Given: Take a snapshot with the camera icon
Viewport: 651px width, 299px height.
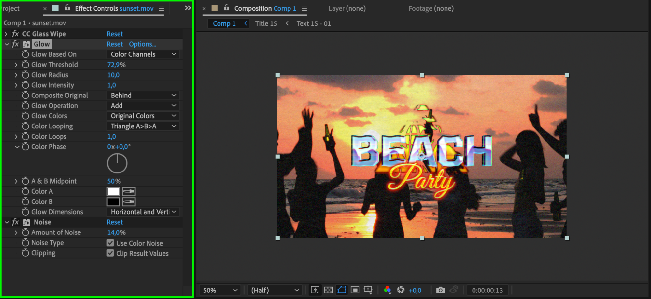Looking at the screenshot, I should tap(440, 290).
